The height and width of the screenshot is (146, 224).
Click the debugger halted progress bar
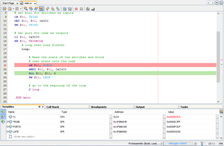click(178, 143)
